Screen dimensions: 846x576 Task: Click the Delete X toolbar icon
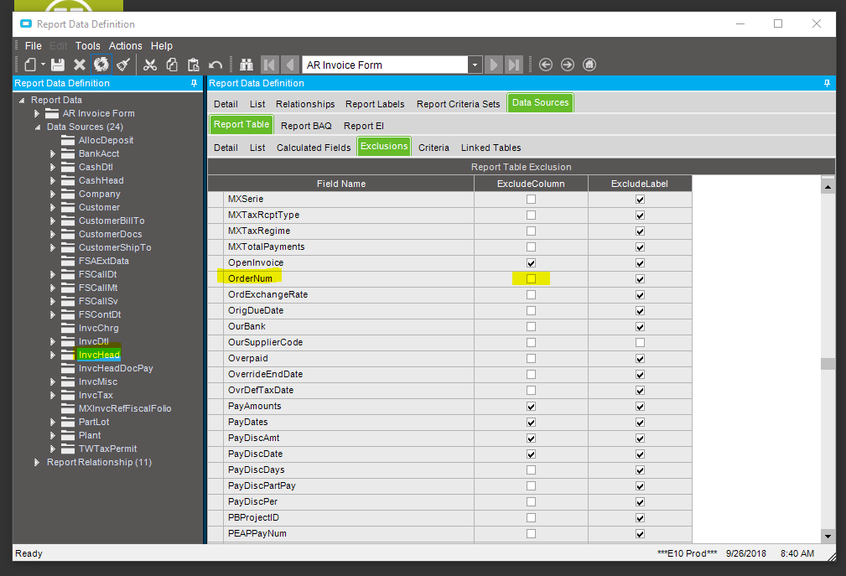(x=80, y=65)
